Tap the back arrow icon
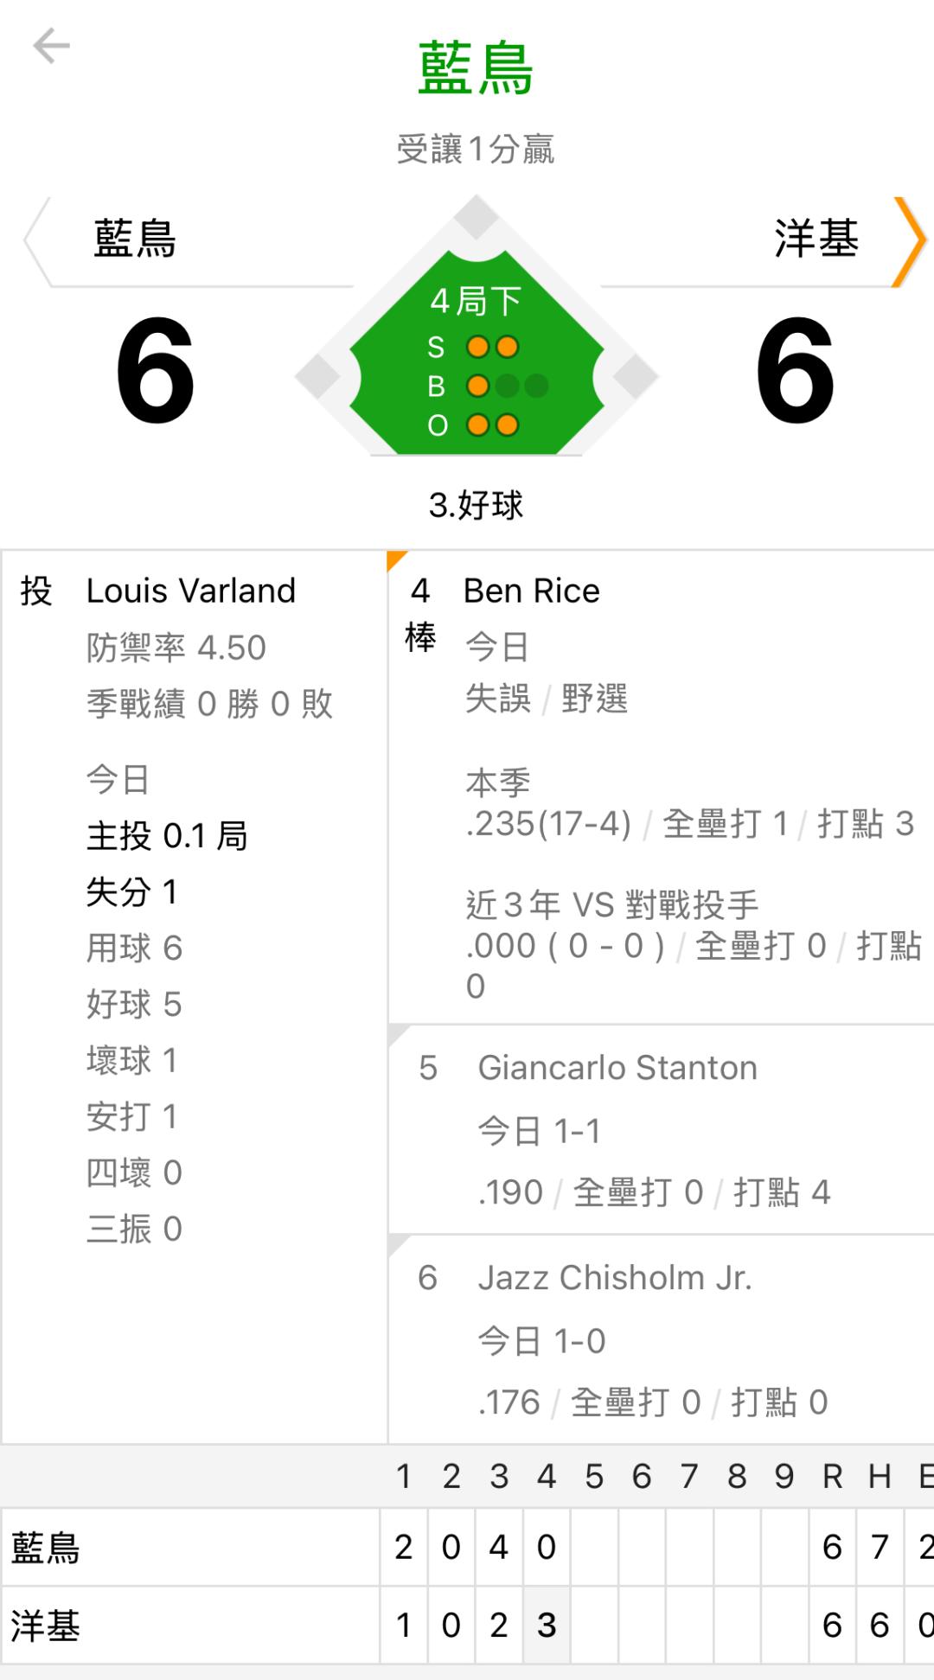The image size is (934, 1680). 51,46
